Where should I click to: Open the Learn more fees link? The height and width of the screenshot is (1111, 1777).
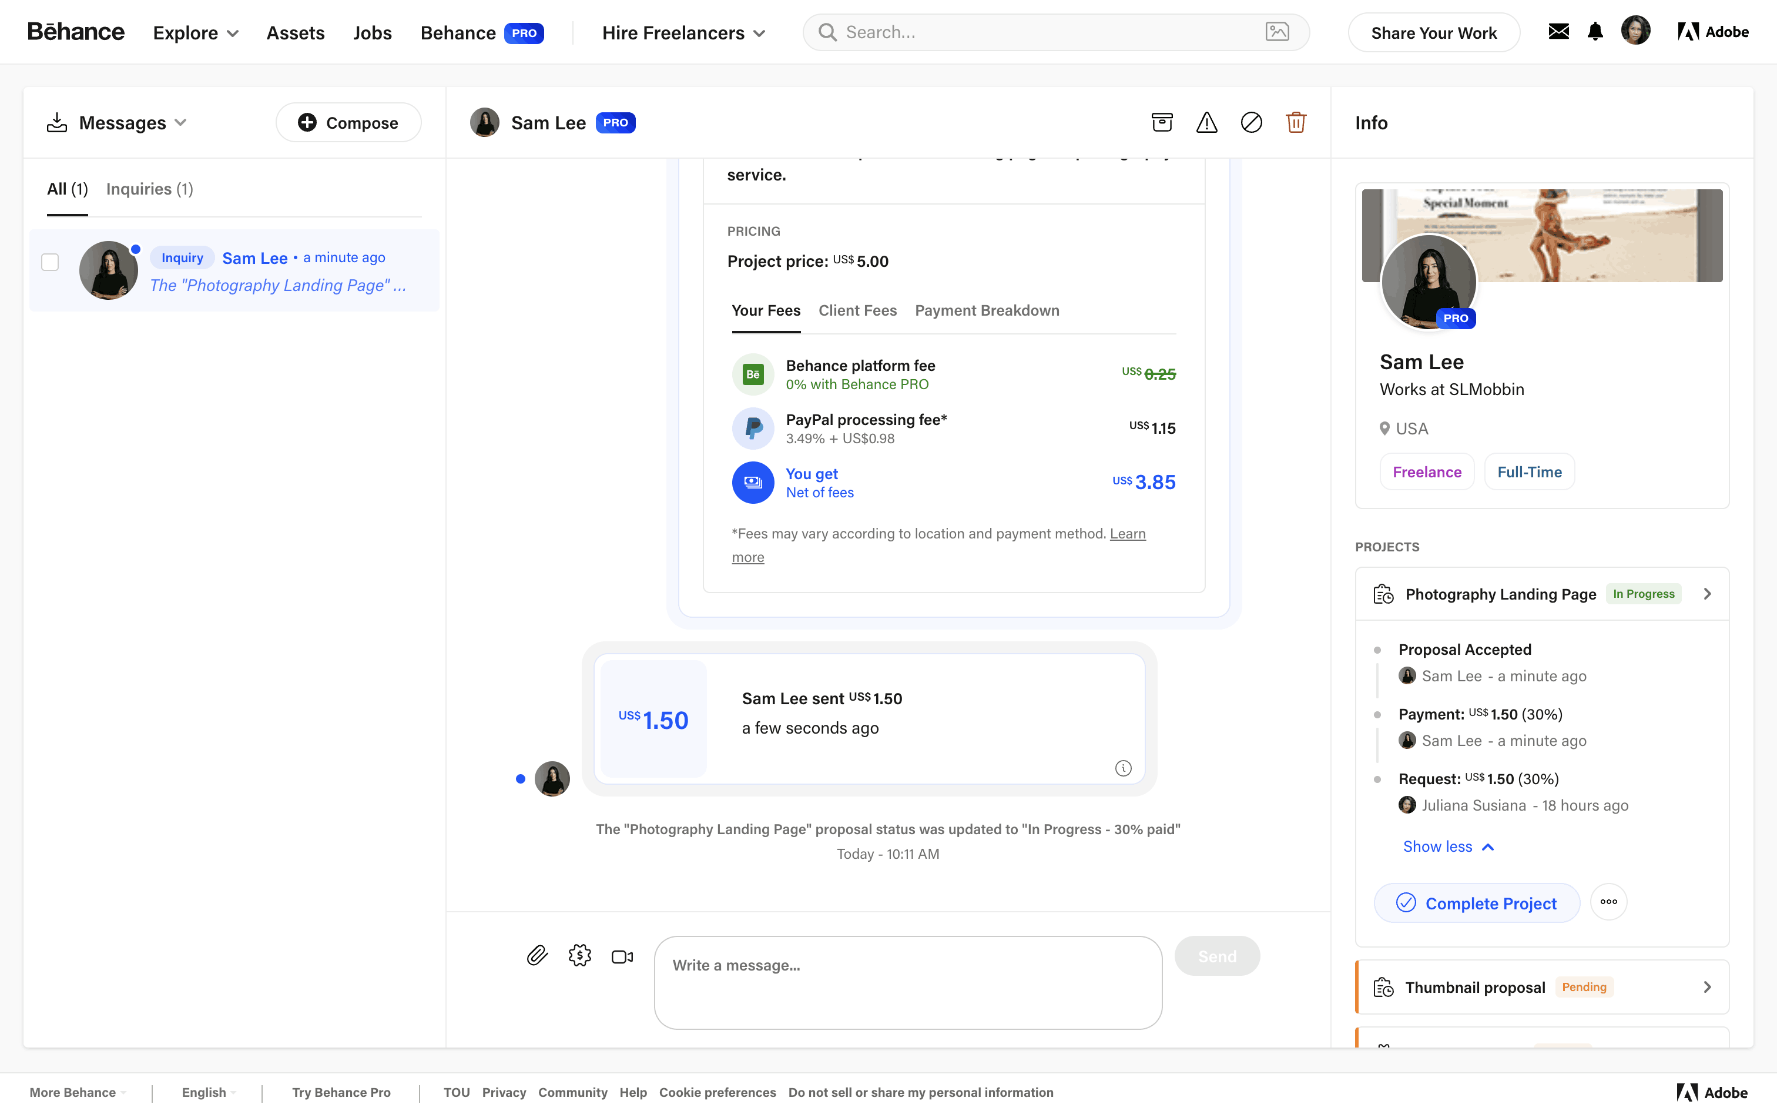[1127, 534]
